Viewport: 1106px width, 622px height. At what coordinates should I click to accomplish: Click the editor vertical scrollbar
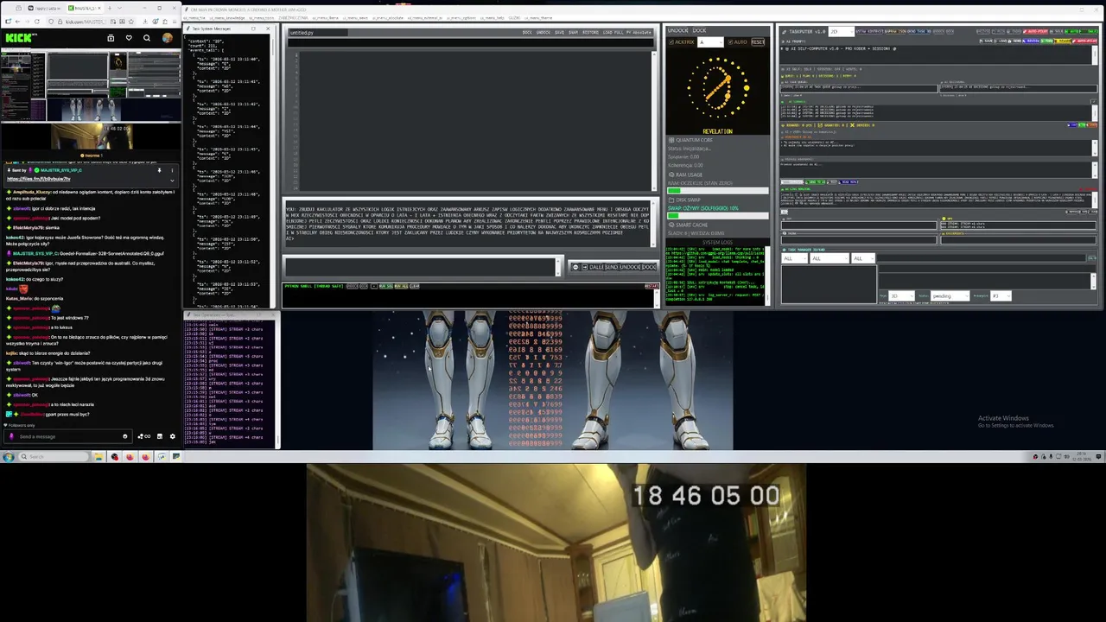654,121
